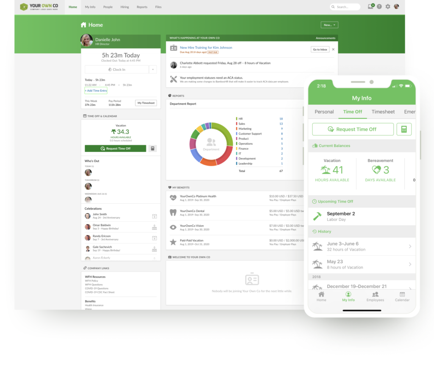Tap the My Info icon in mobile nav

[348, 297]
